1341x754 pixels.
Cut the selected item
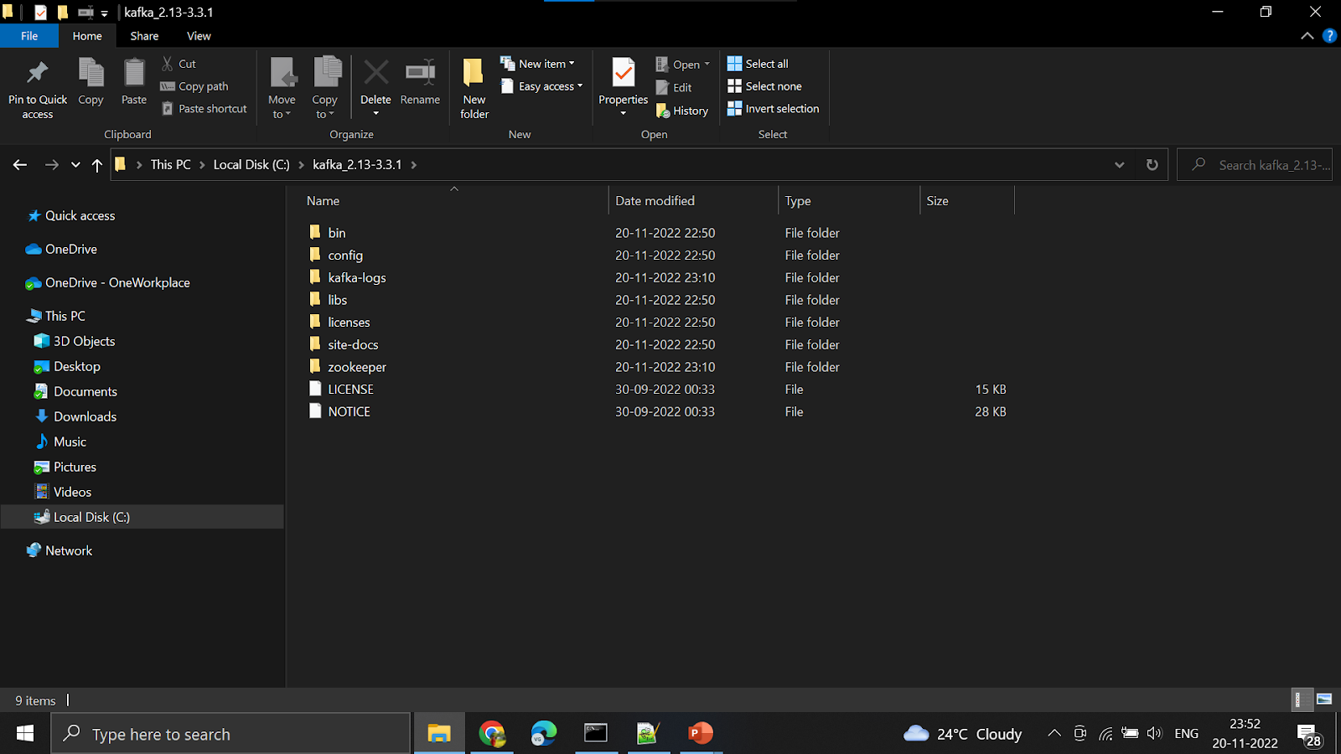[179, 64]
